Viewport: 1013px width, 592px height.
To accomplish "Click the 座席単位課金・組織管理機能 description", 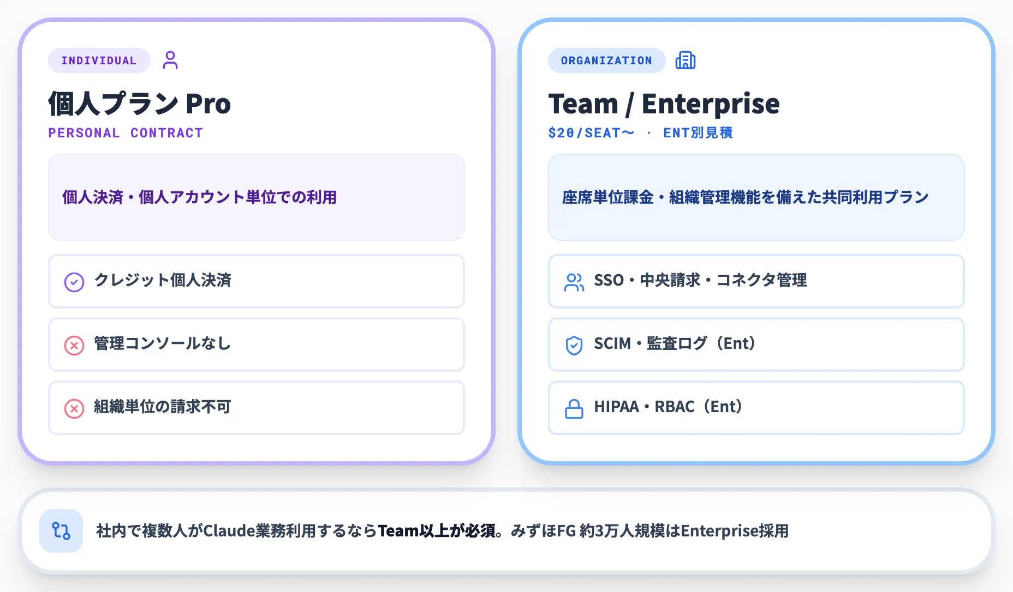I will (x=745, y=197).
